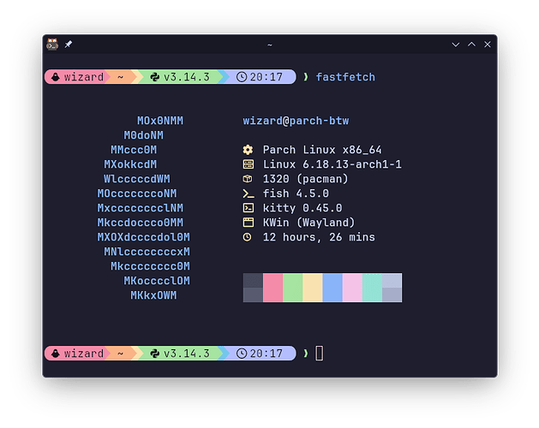Image resolution: width=539 pixels, height=428 pixels.
Task: Click the 'fastfetch' command text
Action: click(x=345, y=77)
